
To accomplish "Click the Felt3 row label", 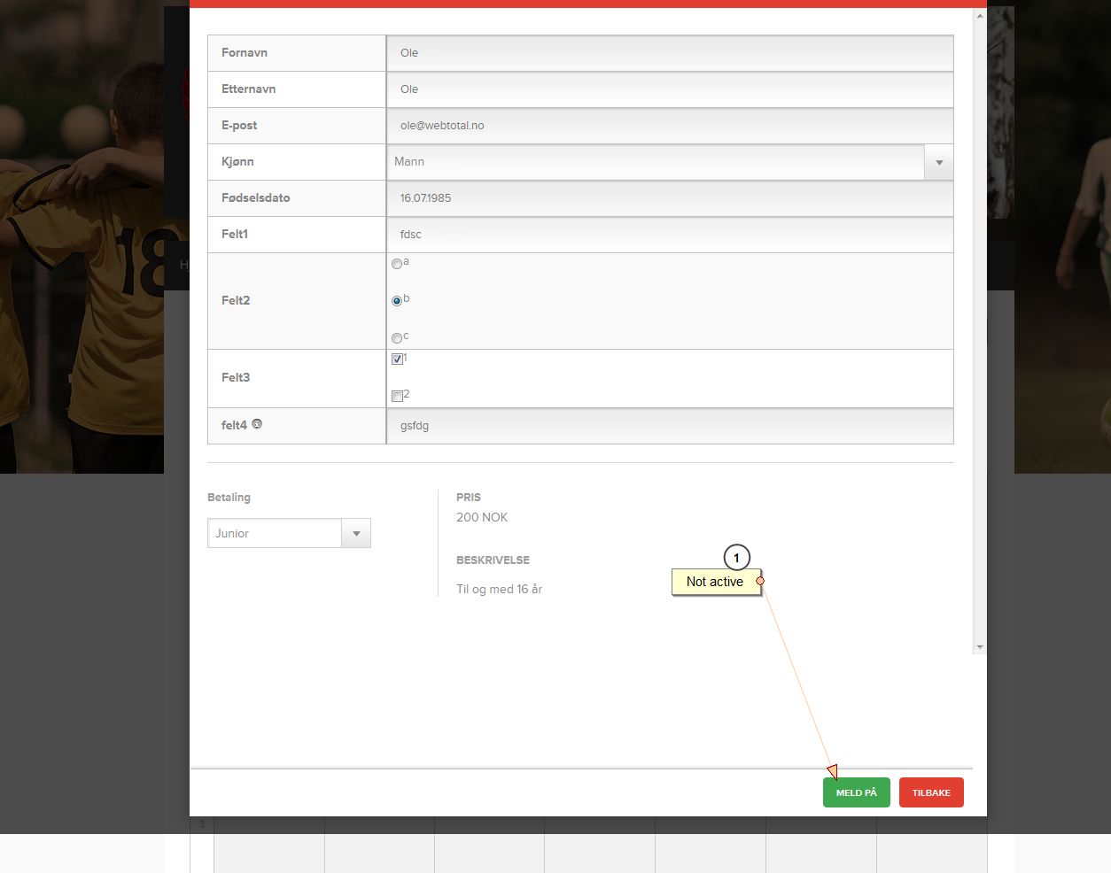I will 236,377.
